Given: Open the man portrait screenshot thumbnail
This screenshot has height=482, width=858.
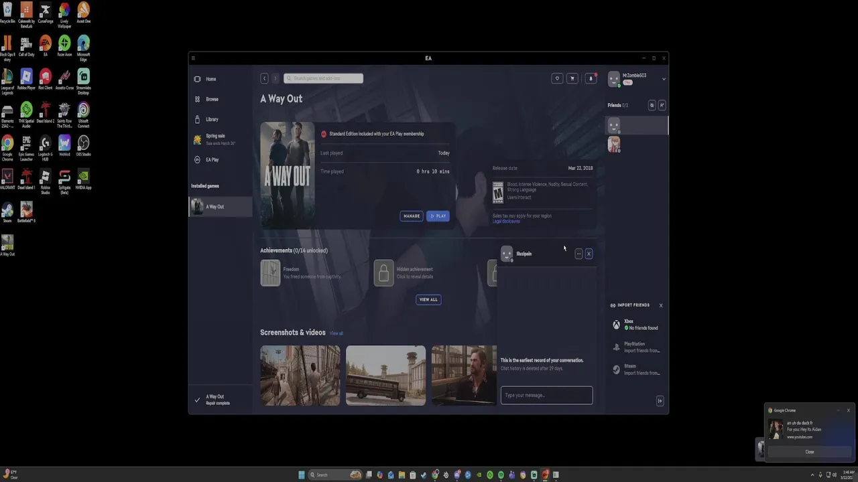Looking at the screenshot, I should 465,376.
